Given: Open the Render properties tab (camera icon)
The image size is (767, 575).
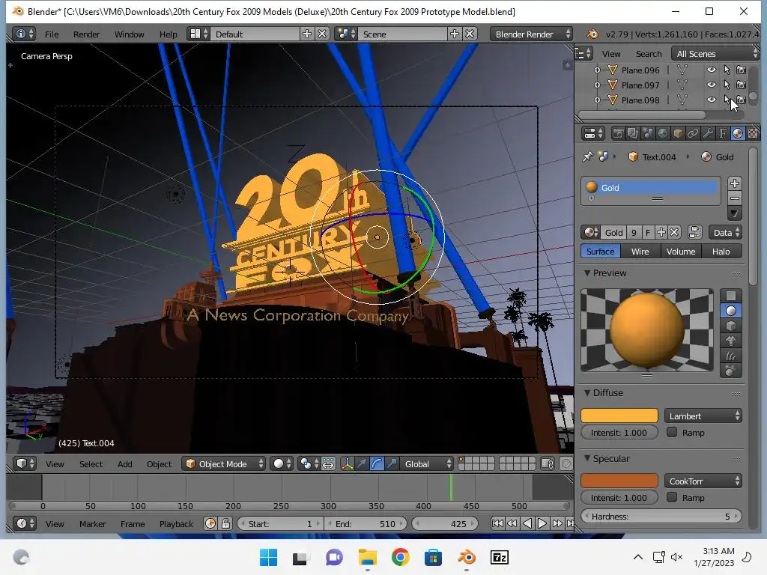Looking at the screenshot, I should point(618,133).
